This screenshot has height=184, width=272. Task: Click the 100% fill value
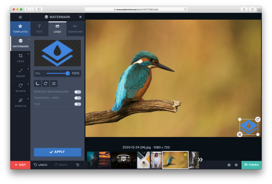coord(76,73)
